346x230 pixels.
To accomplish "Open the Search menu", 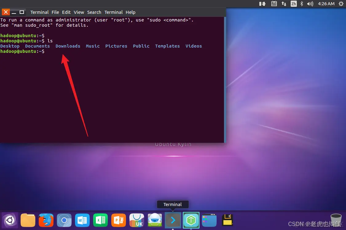I will (x=94, y=12).
